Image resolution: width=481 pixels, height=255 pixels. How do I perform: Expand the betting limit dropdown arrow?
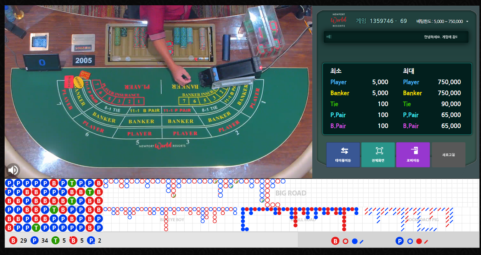467,22
